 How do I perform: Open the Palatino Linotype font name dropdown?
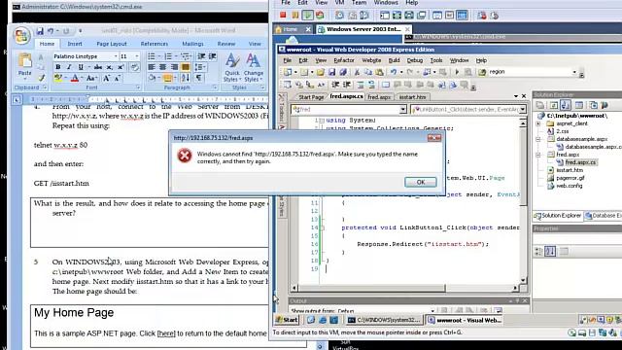tap(116, 56)
